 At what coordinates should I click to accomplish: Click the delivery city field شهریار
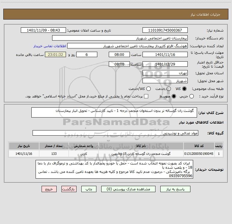[x=165, y=81]
